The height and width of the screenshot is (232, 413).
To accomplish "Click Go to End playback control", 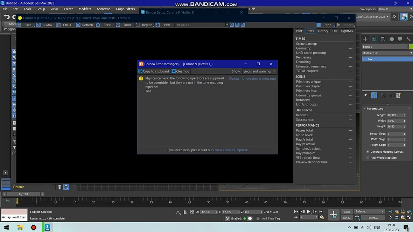I will pyautogui.click(x=321, y=211).
